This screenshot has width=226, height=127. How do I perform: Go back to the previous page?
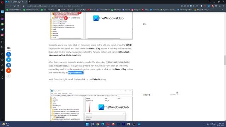point(7,6)
